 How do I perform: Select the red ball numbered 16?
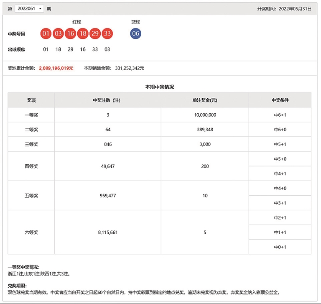(70, 34)
